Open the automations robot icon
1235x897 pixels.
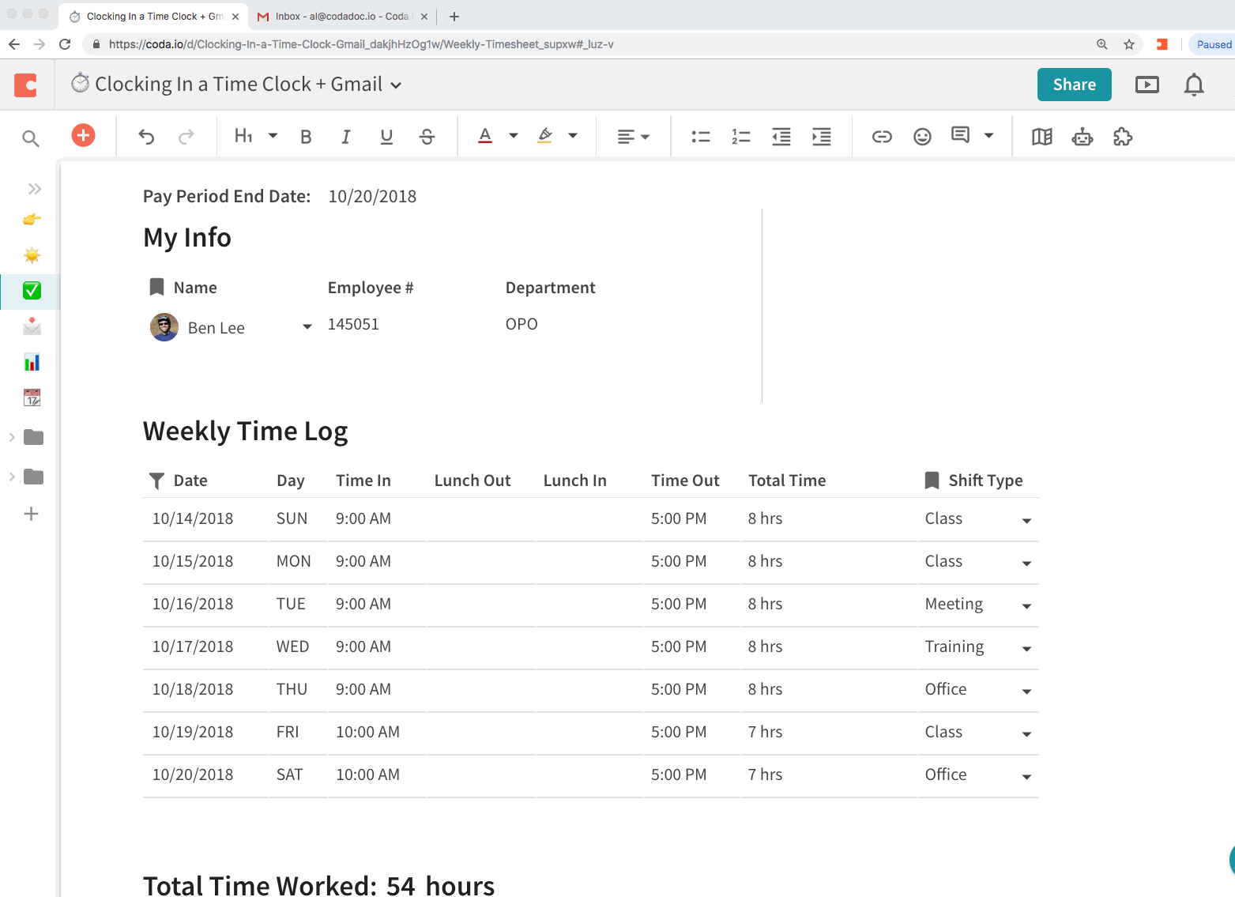coord(1083,137)
